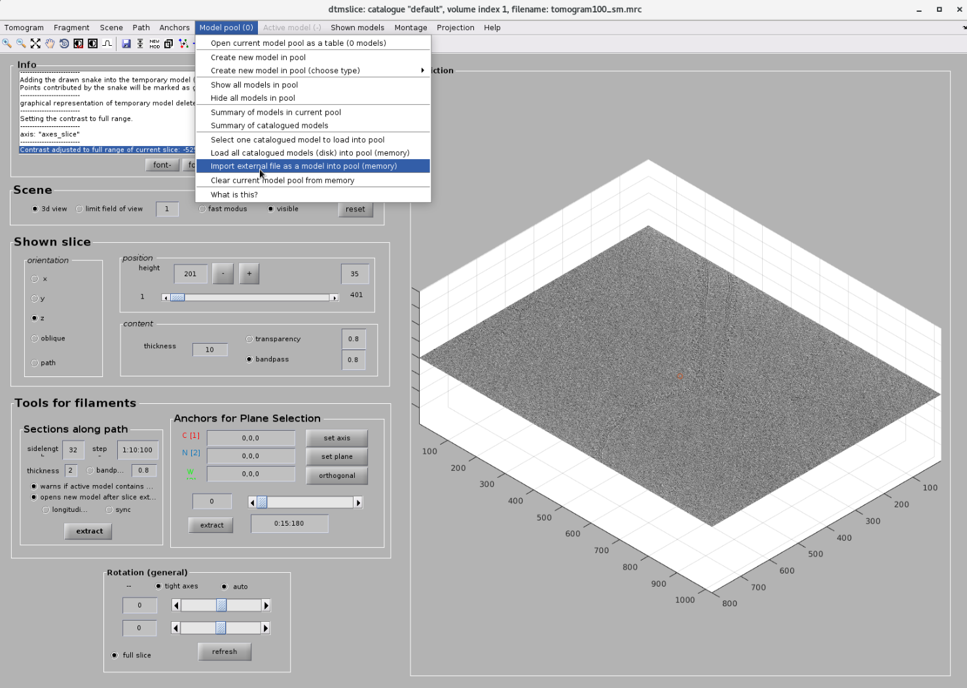Open the Tomogram menu

point(24,27)
